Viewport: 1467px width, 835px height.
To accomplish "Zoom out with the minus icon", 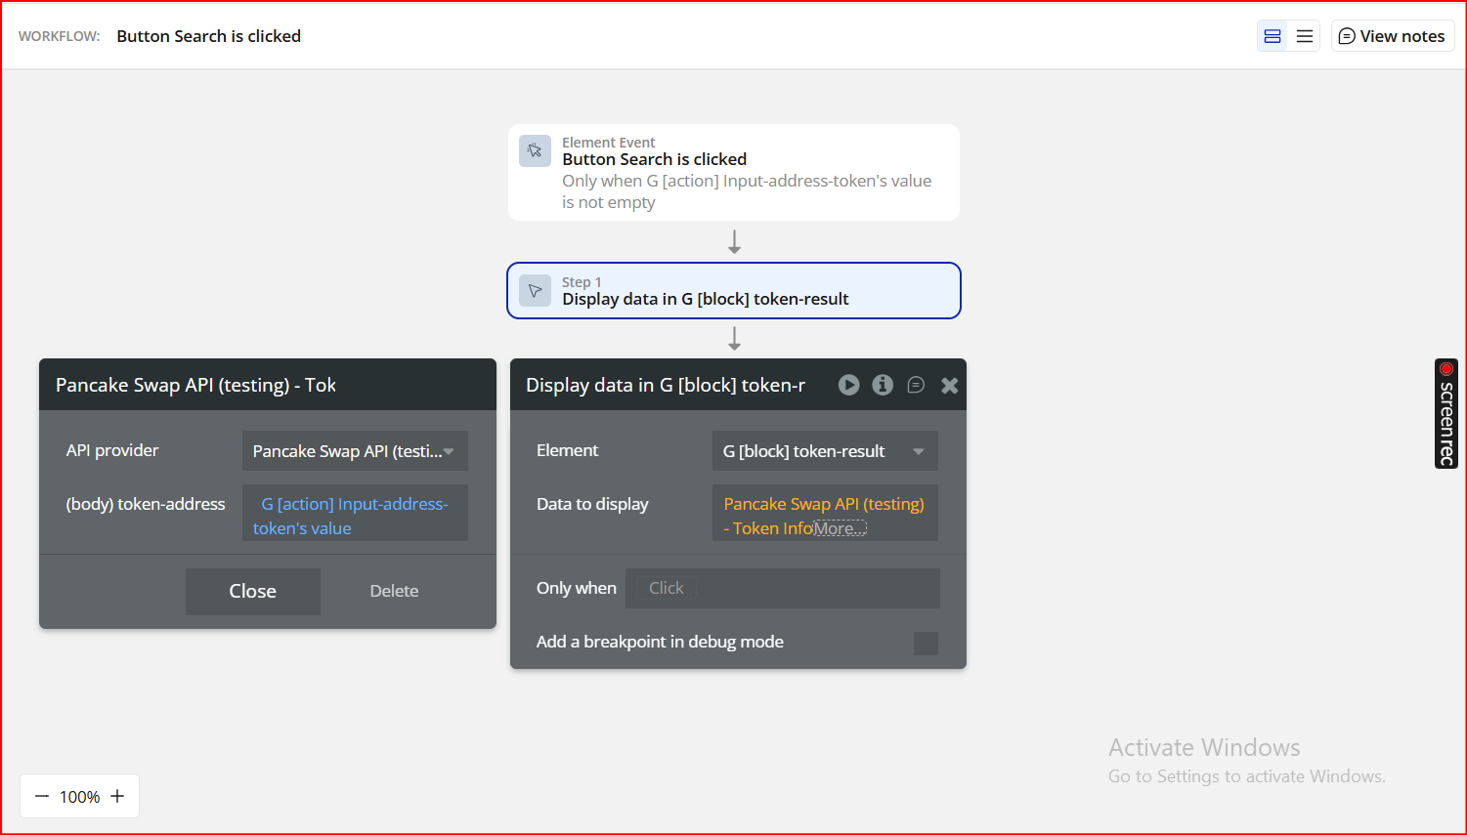I will pos(42,796).
